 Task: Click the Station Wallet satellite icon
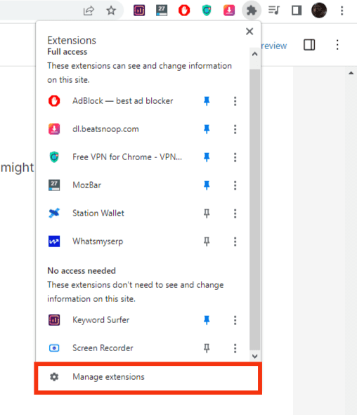54,213
